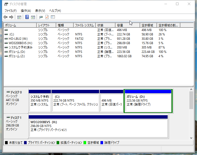Click the ディスク 1 disk icon

pyautogui.click(x=8, y=117)
